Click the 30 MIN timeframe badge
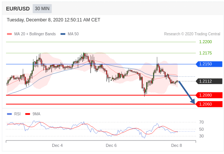224x154 pixels. (x=42, y=9)
